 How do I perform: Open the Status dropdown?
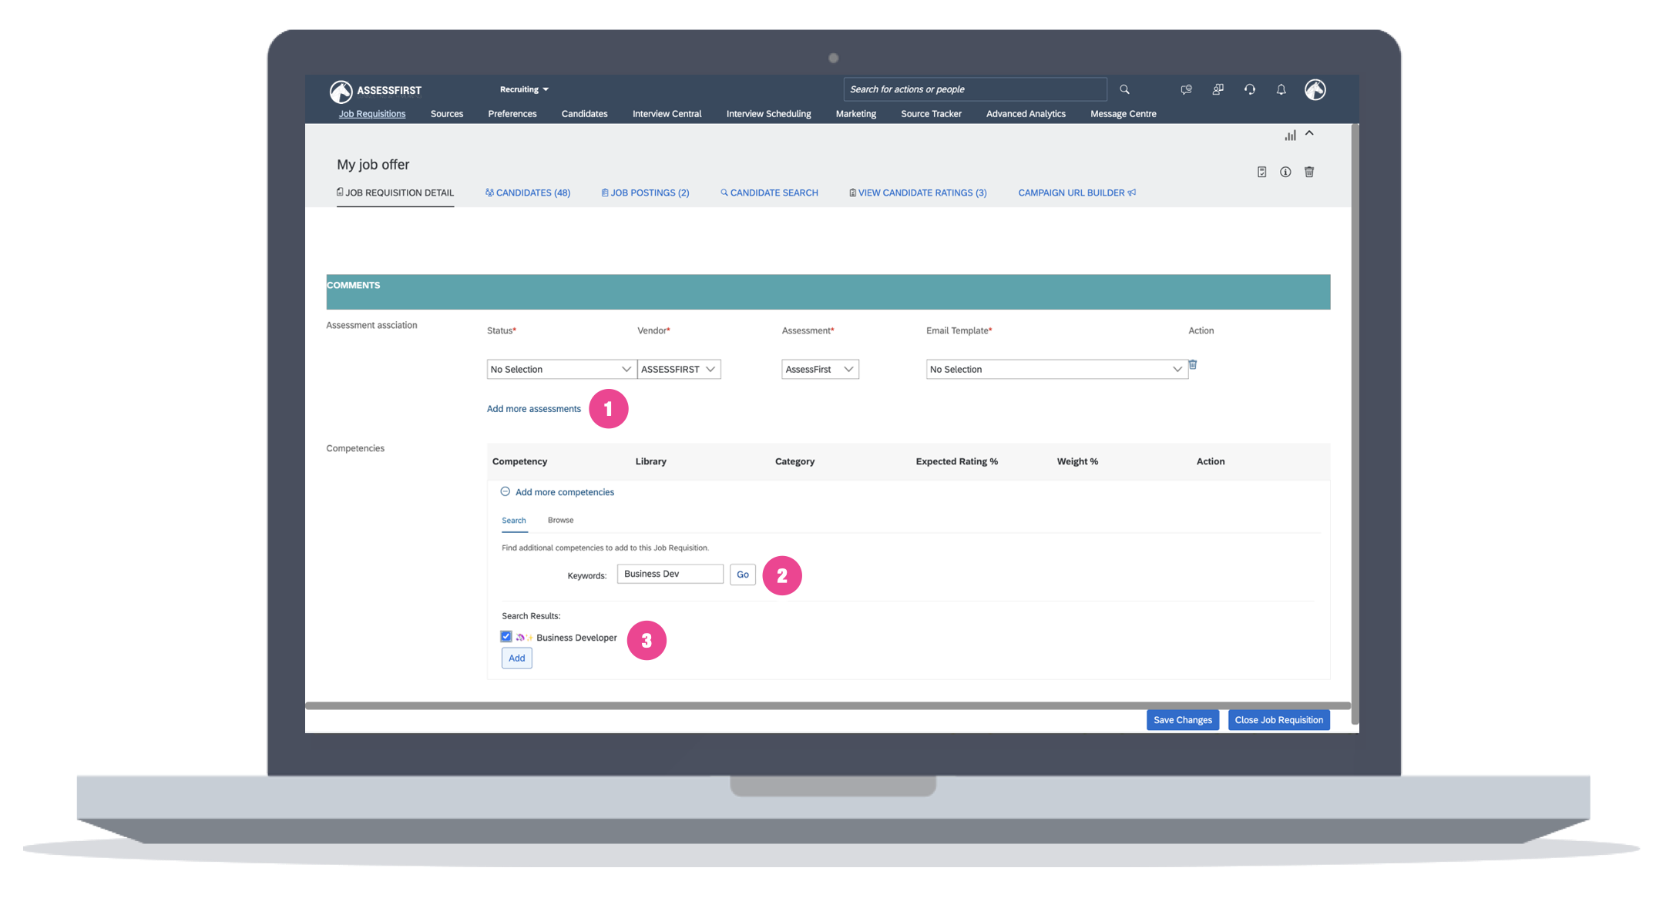tap(561, 369)
